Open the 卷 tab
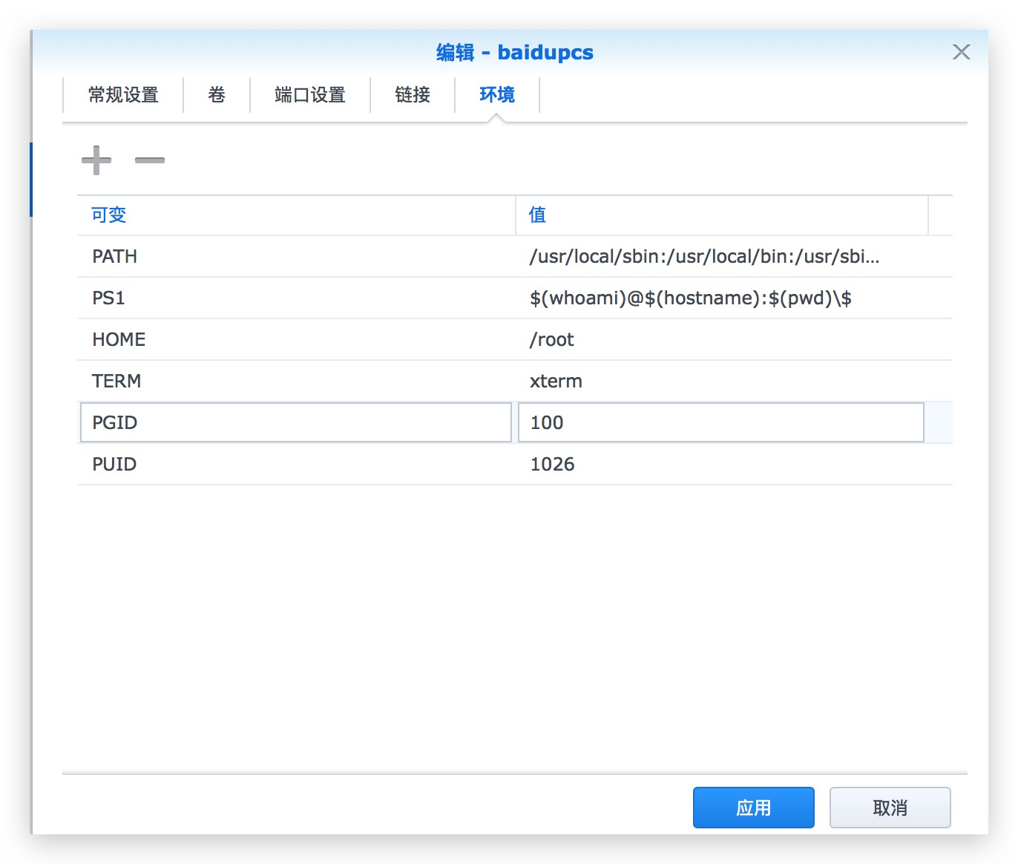The height and width of the screenshot is (864, 1018). [x=216, y=95]
